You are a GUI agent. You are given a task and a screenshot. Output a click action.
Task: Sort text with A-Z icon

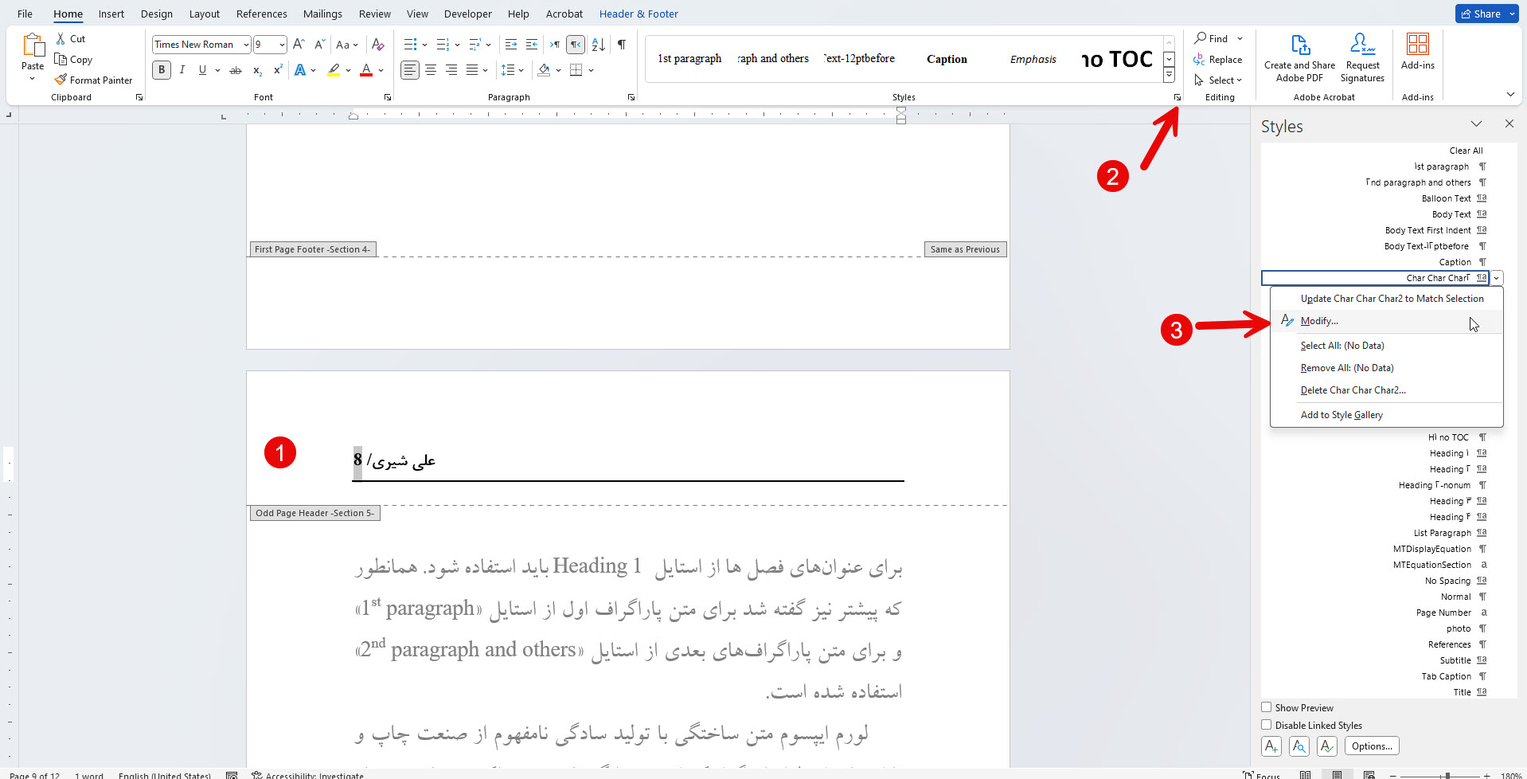pyautogui.click(x=599, y=45)
